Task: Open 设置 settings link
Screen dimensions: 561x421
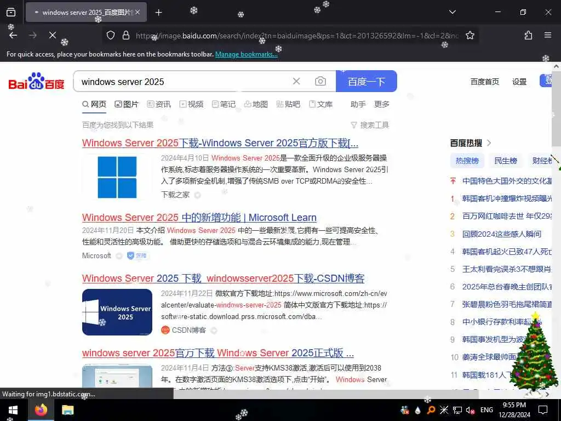Action: pos(519,82)
